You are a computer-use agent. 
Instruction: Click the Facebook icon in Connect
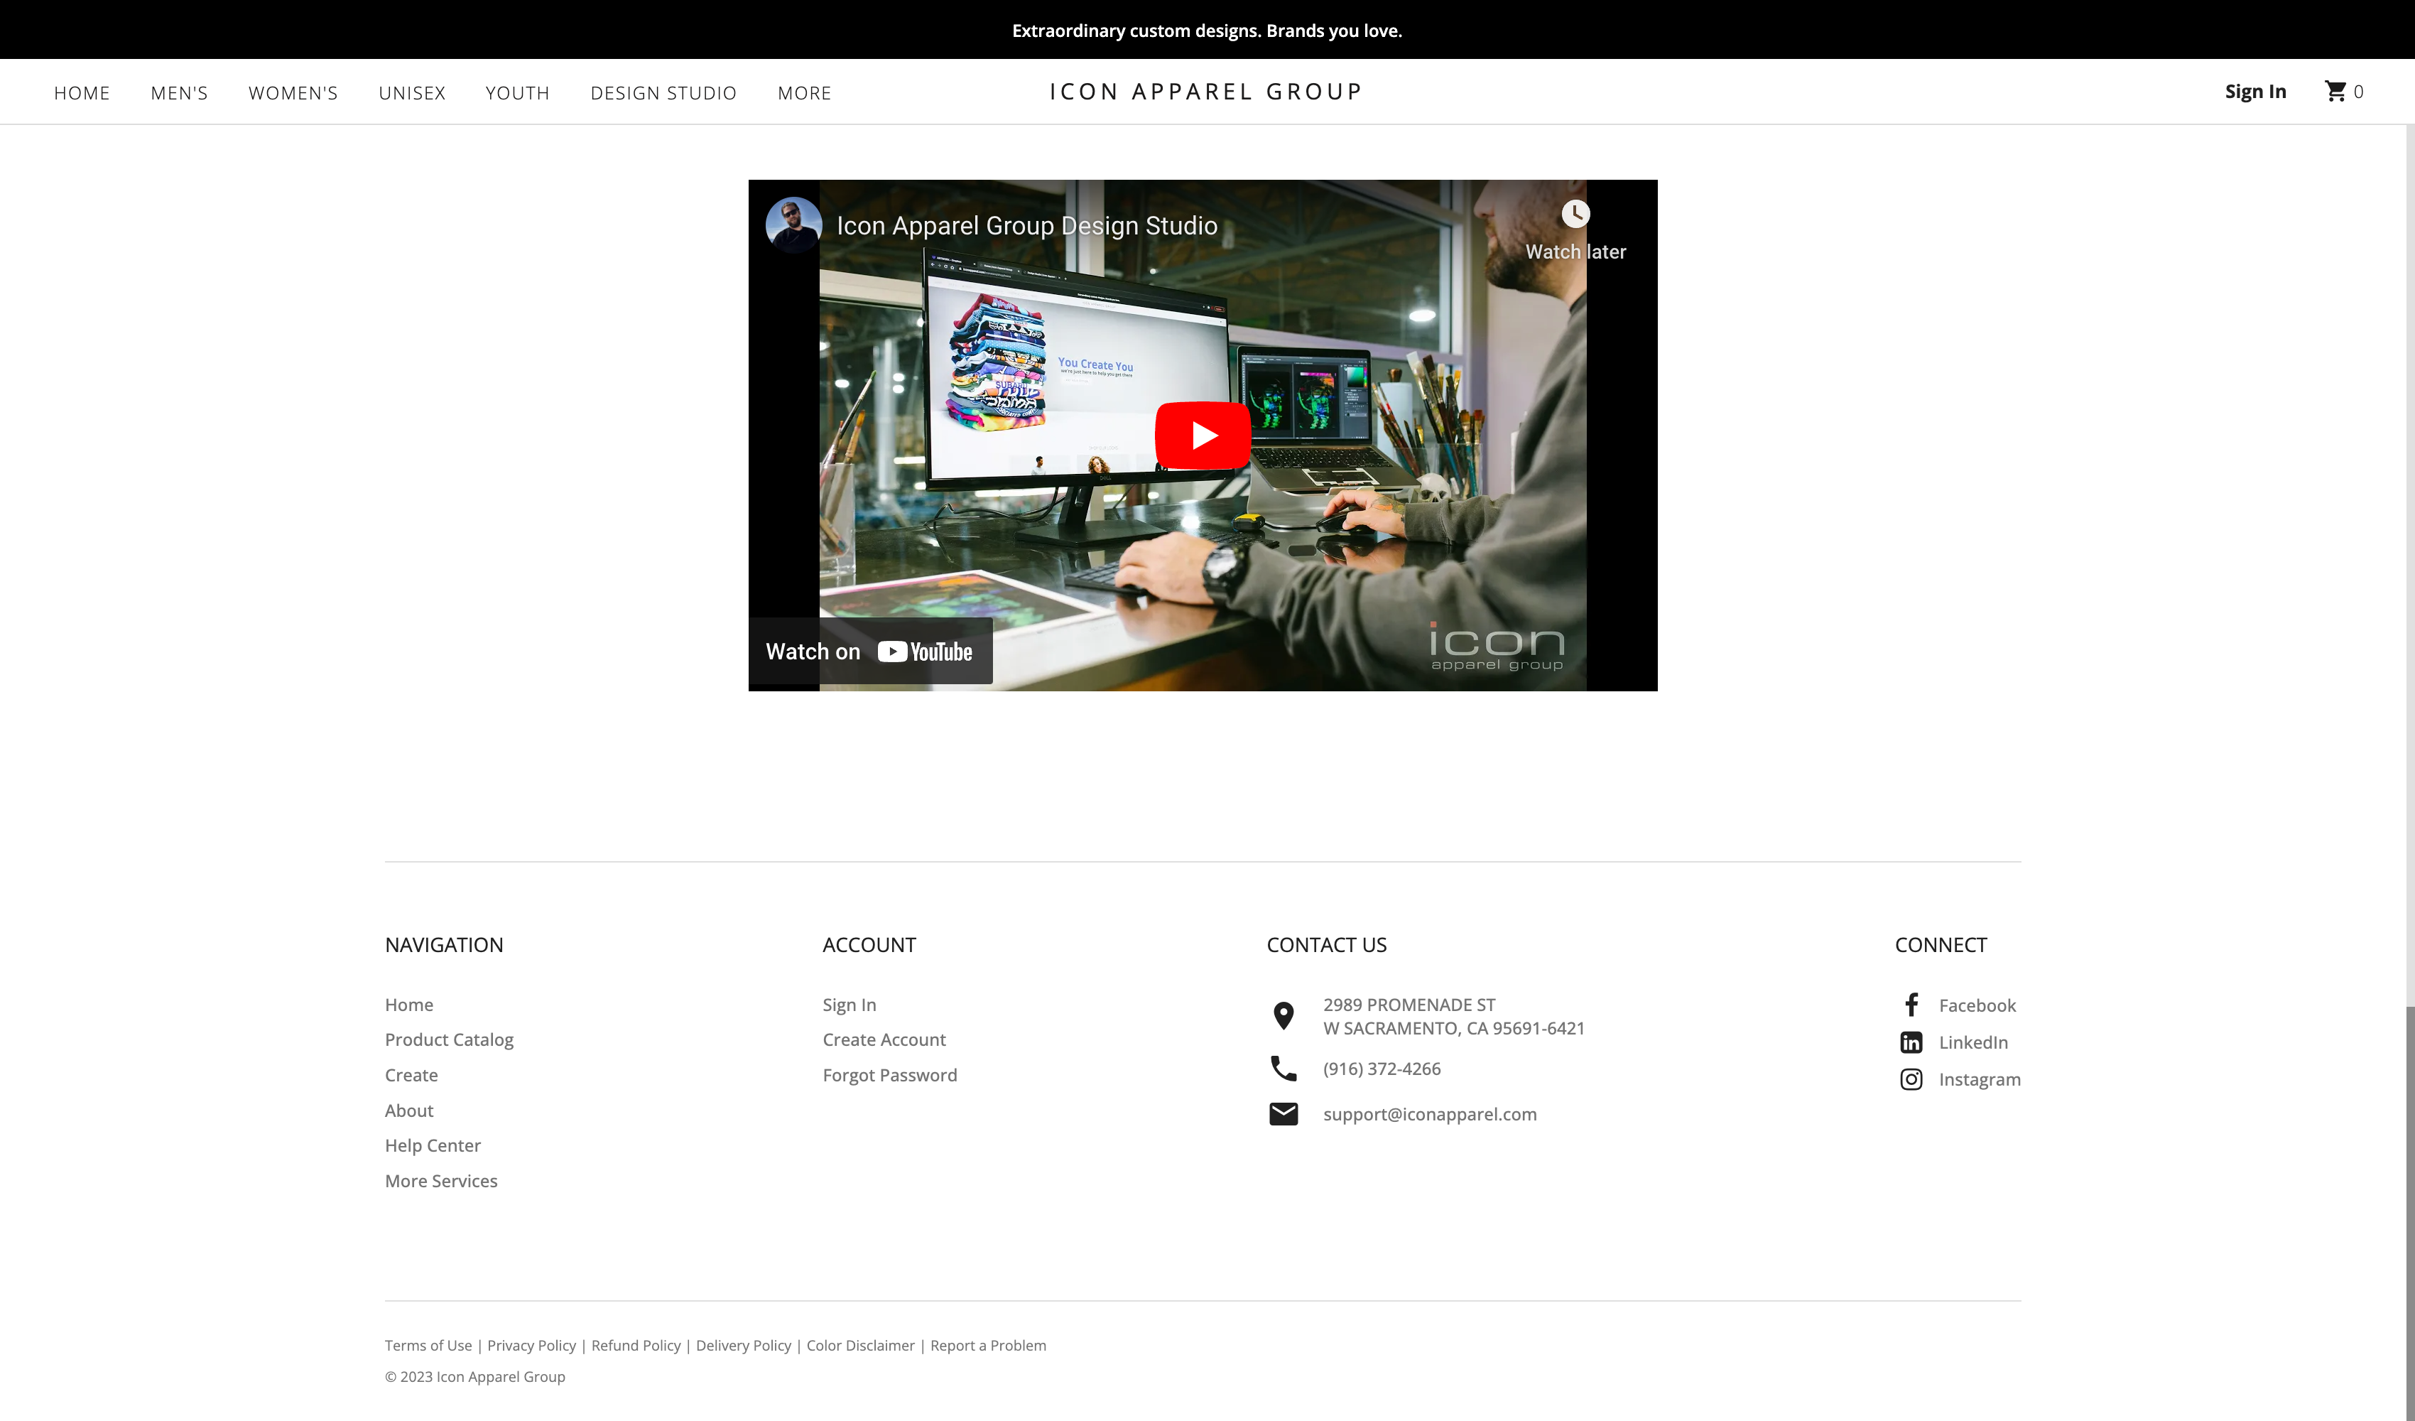pos(1911,1005)
